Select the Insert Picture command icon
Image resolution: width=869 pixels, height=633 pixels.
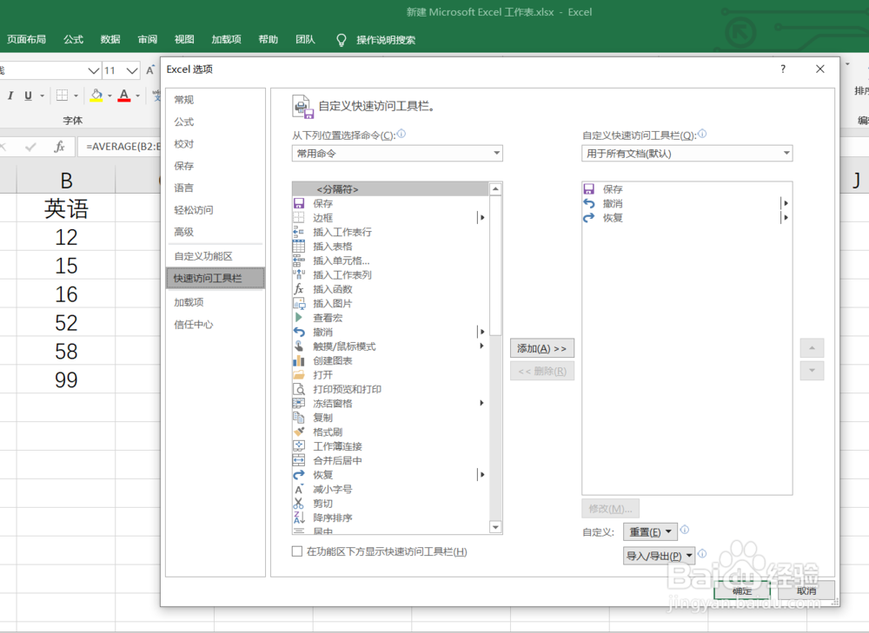pyautogui.click(x=299, y=304)
